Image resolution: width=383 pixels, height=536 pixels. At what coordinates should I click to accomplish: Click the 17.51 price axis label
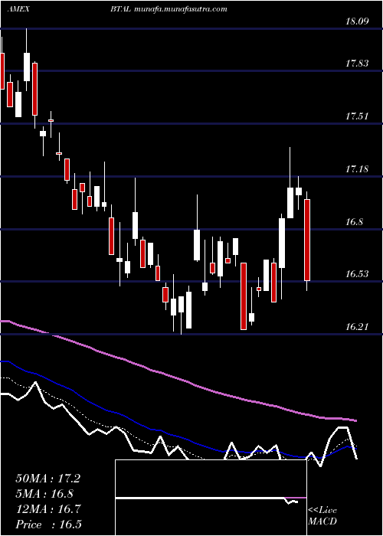(357, 116)
